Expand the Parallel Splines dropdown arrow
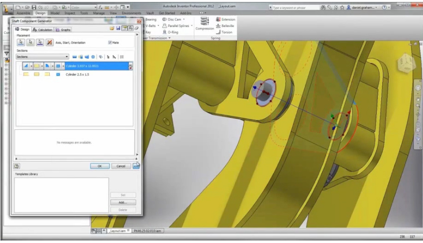Image resolution: width=423 pixels, height=243 pixels. pos(192,26)
